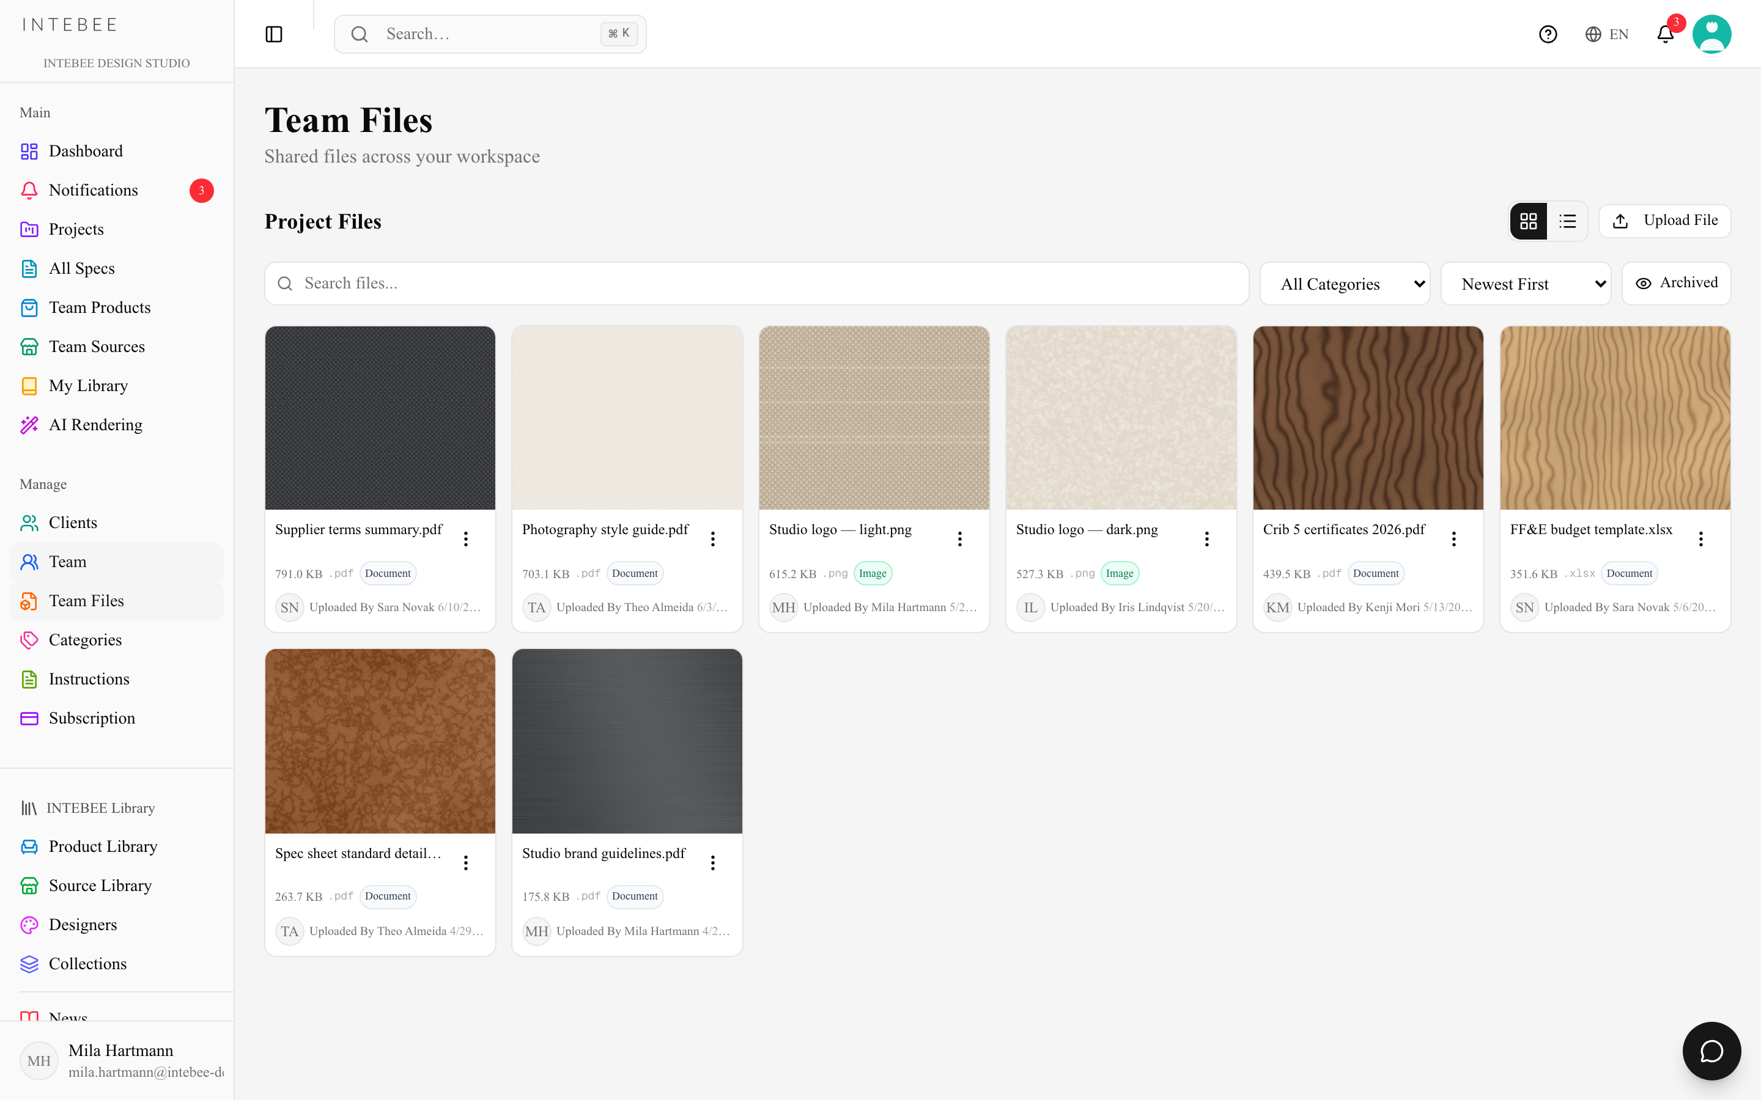
Task: Open options for Photography style guide.pdf
Action: 713,538
